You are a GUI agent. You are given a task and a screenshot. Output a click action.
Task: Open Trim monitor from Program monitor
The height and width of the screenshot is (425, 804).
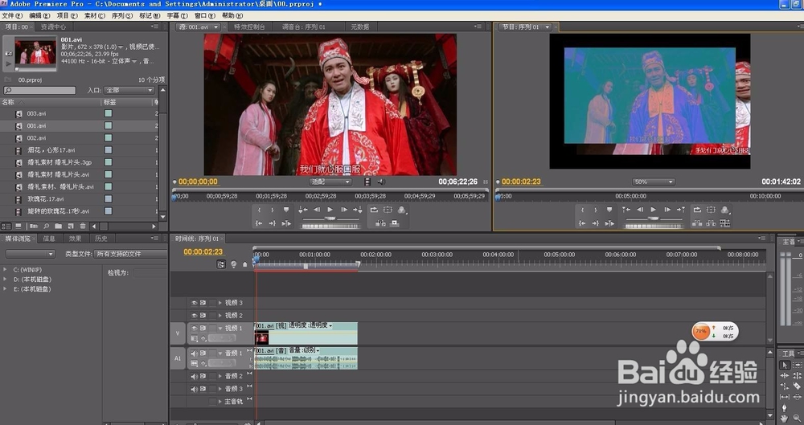724,223
